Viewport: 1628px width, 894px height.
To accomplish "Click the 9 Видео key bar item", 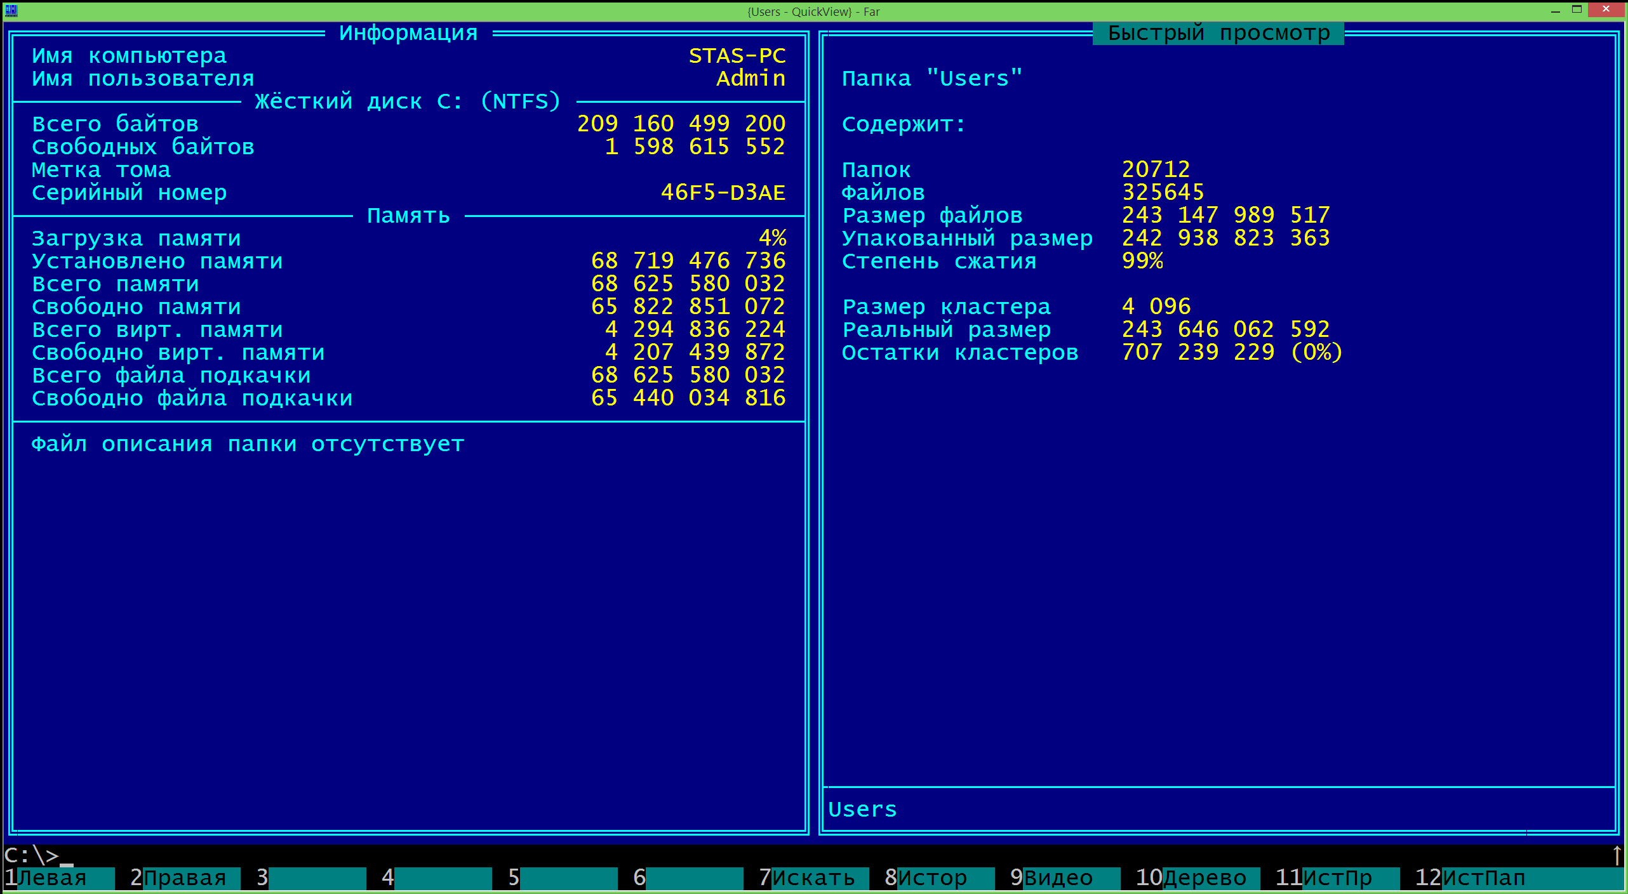I will [1057, 878].
